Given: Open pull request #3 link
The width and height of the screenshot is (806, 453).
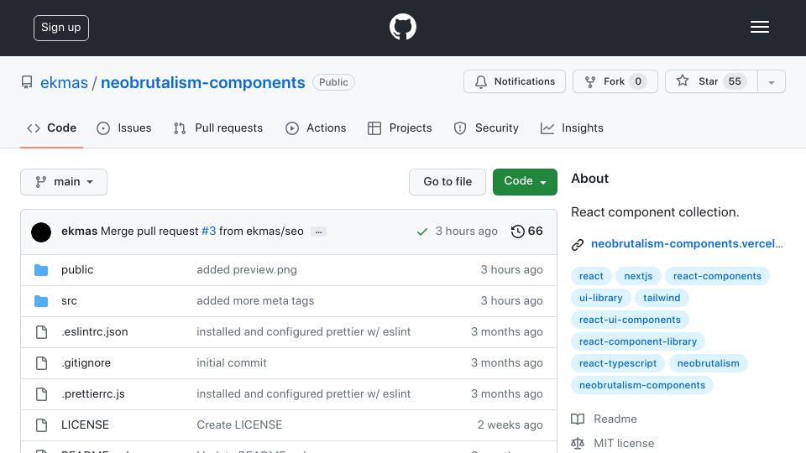Looking at the screenshot, I should click(209, 232).
